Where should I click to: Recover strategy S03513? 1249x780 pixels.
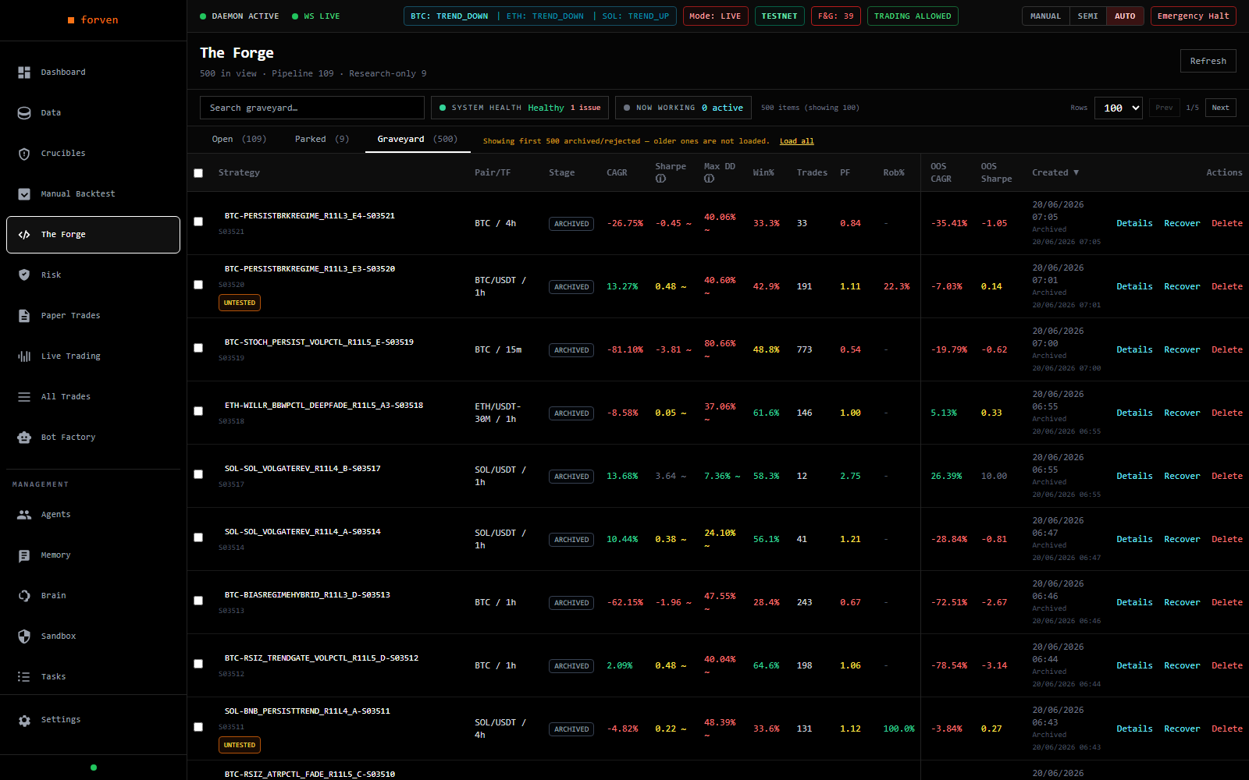click(x=1182, y=603)
